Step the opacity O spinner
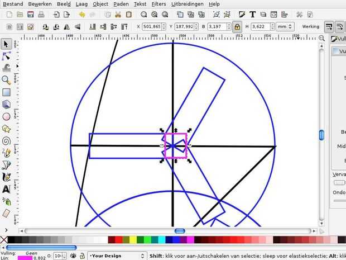The width and height of the screenshot is (346, 260). [64, 256]
